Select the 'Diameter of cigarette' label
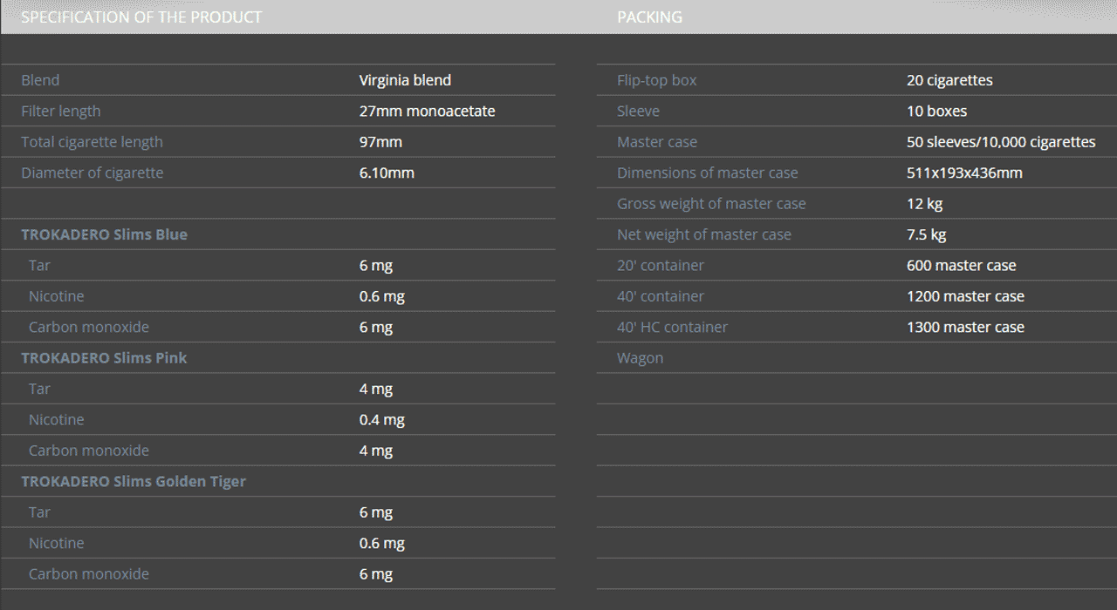1117x610 pixels. pyautogui.click(x=93, y=173)
